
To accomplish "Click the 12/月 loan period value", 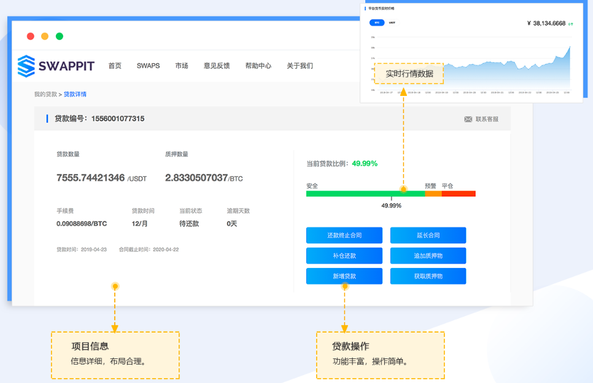I will (139, 224).
